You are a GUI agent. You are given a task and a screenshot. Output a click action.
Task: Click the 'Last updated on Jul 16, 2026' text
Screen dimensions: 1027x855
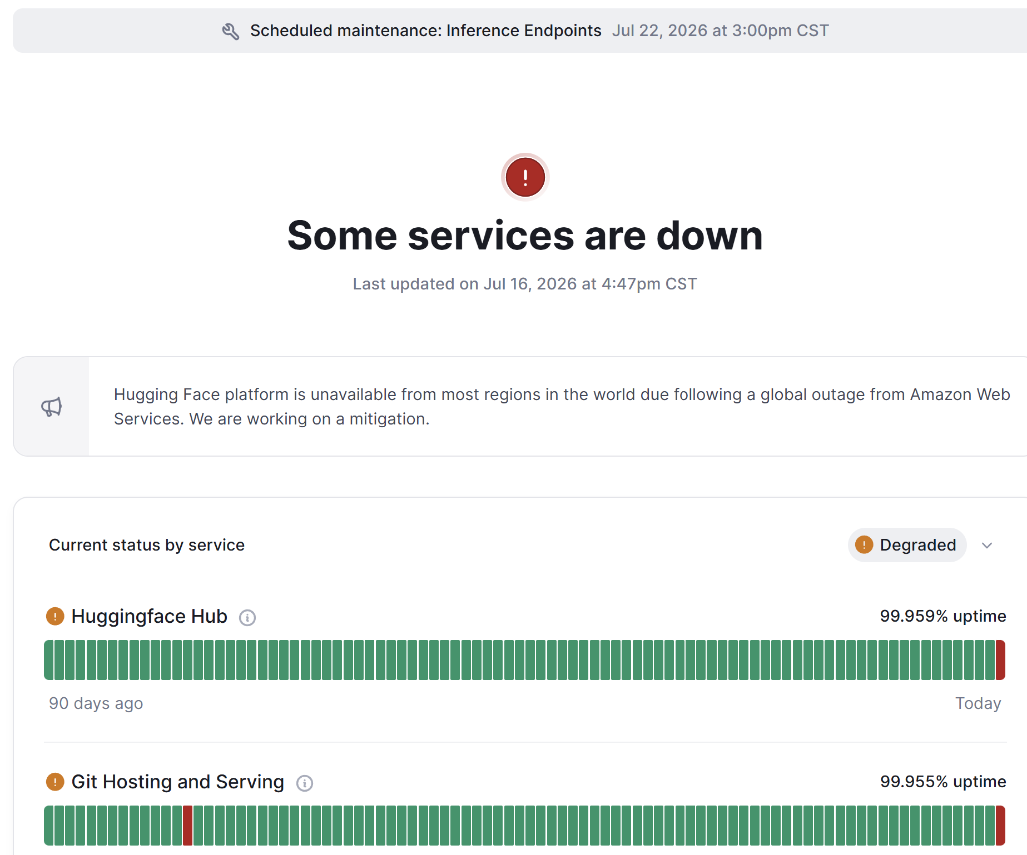coord(525,284)
